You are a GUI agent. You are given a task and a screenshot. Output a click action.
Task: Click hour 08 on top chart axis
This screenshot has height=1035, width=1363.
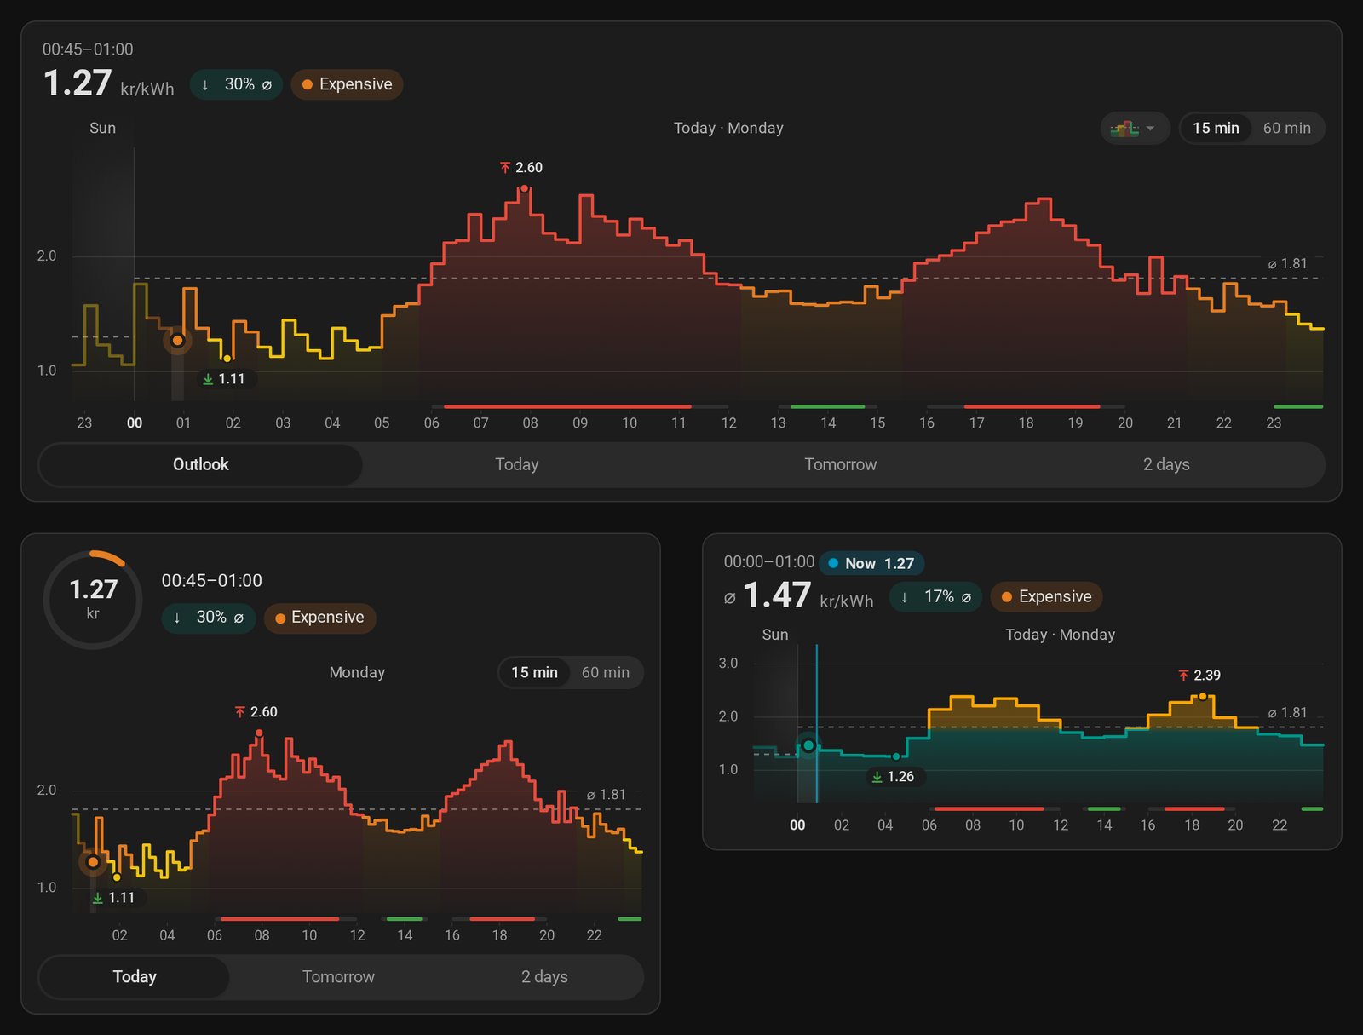[x=530, y=423]
